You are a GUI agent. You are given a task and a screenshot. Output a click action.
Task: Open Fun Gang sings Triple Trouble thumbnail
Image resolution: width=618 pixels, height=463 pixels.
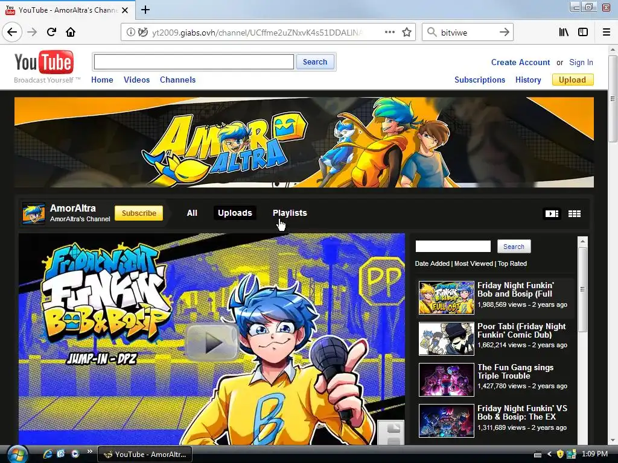(446, 380)
